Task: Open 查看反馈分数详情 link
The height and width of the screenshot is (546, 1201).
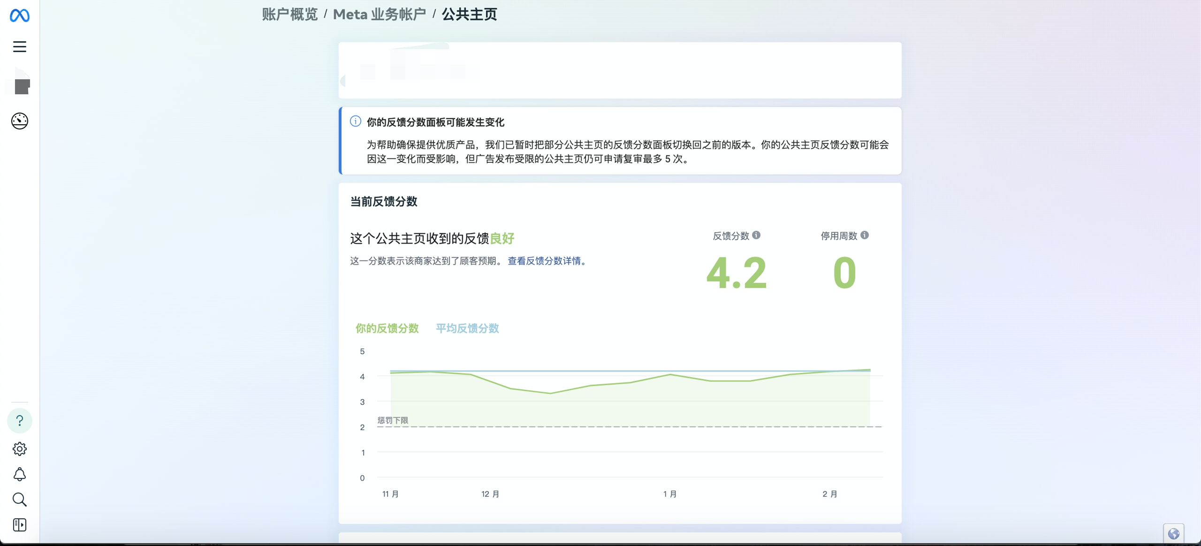Action: point(547,261)
